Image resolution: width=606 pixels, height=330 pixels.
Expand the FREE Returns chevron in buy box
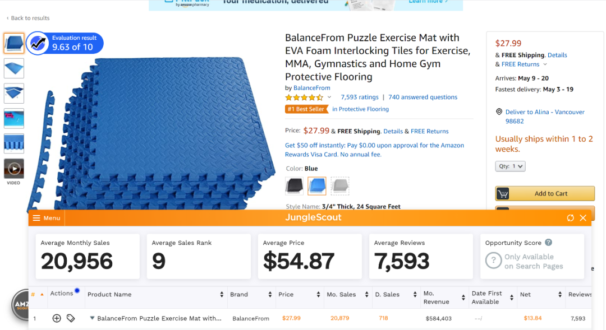pos(545,64)
